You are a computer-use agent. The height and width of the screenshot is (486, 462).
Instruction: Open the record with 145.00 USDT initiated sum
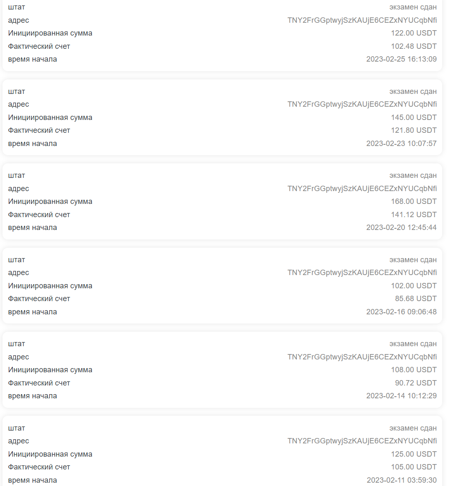[222, 117]
